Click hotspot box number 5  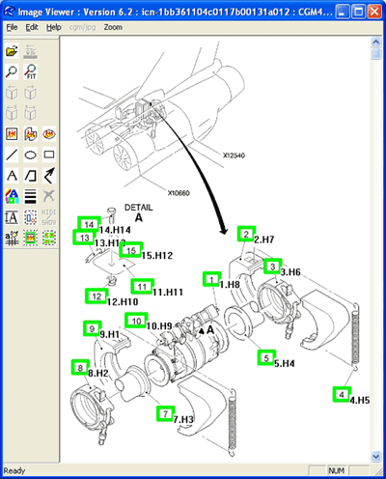(x=266, y=357)
